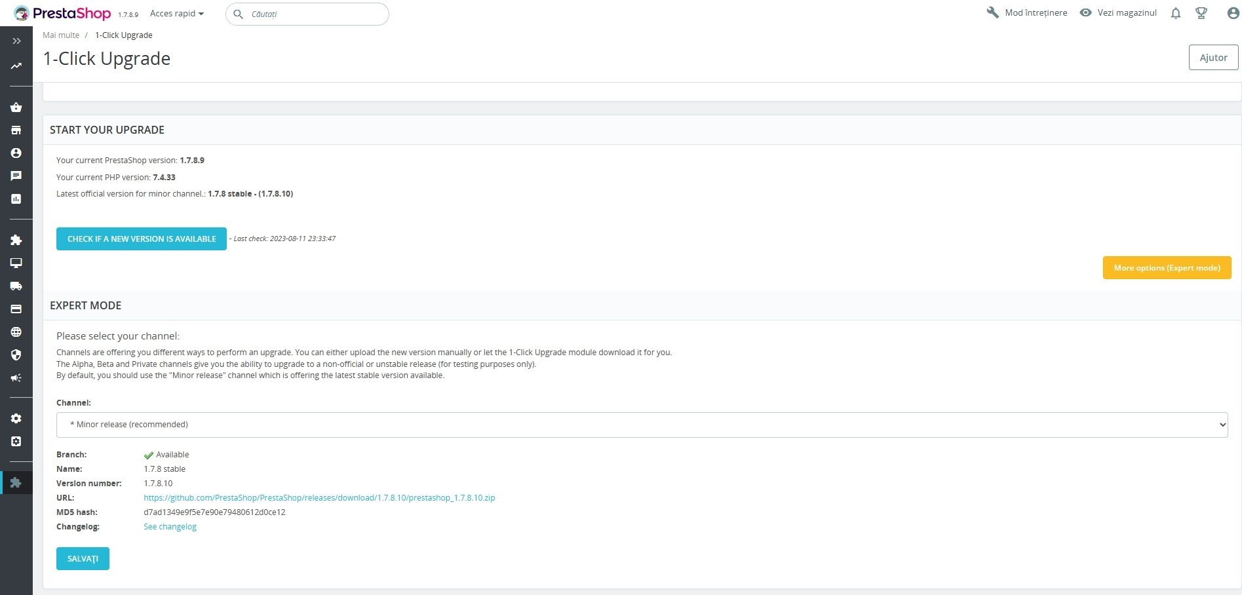Open Statistics bar chart icon in sidebar
The width and height of the screenshot is (1242, 595).
pos(16,199)
